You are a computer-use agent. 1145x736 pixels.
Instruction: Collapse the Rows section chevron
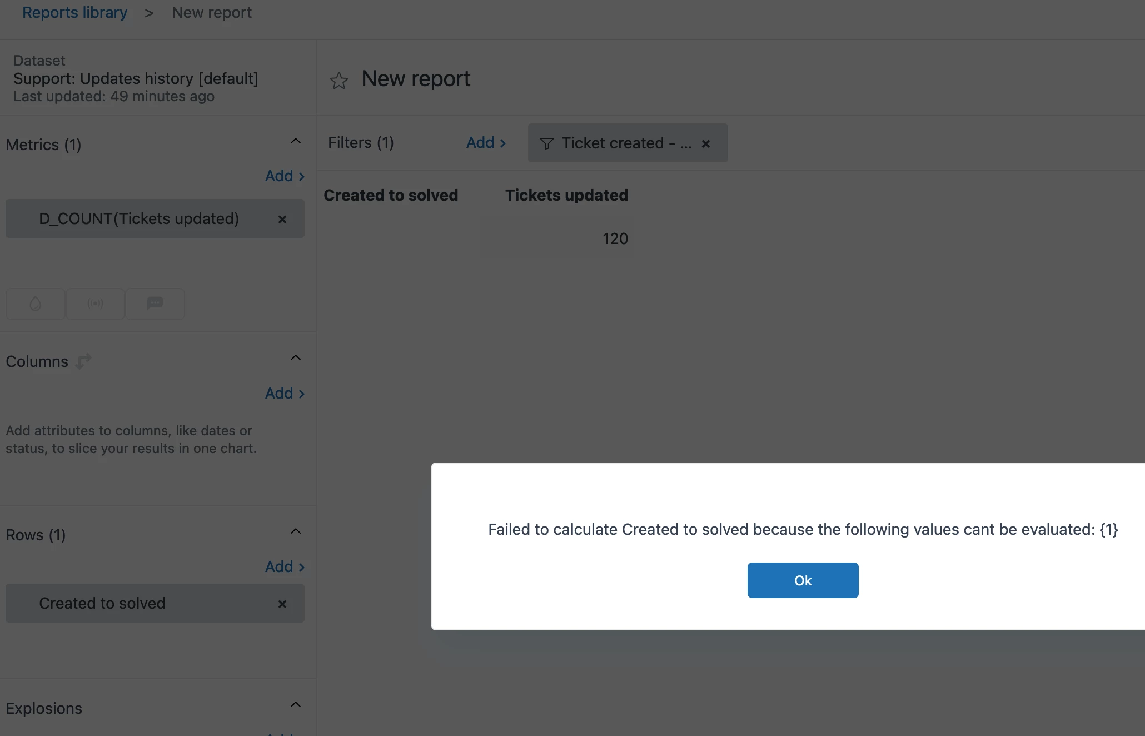pyautogui.click(x=296, y=531)
